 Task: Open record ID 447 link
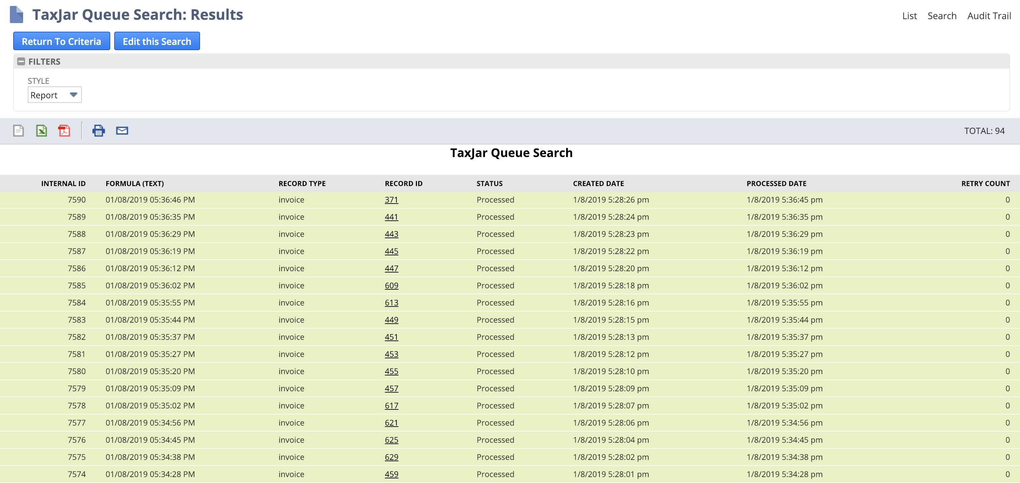[391, 269]
